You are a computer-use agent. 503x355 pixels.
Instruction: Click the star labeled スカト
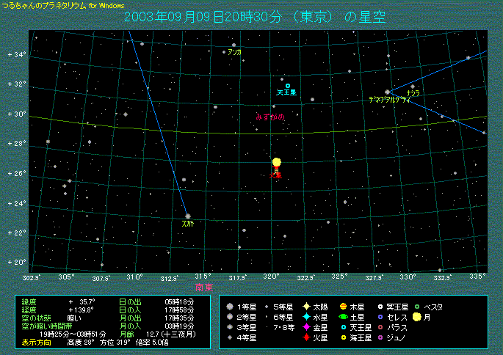188,216
